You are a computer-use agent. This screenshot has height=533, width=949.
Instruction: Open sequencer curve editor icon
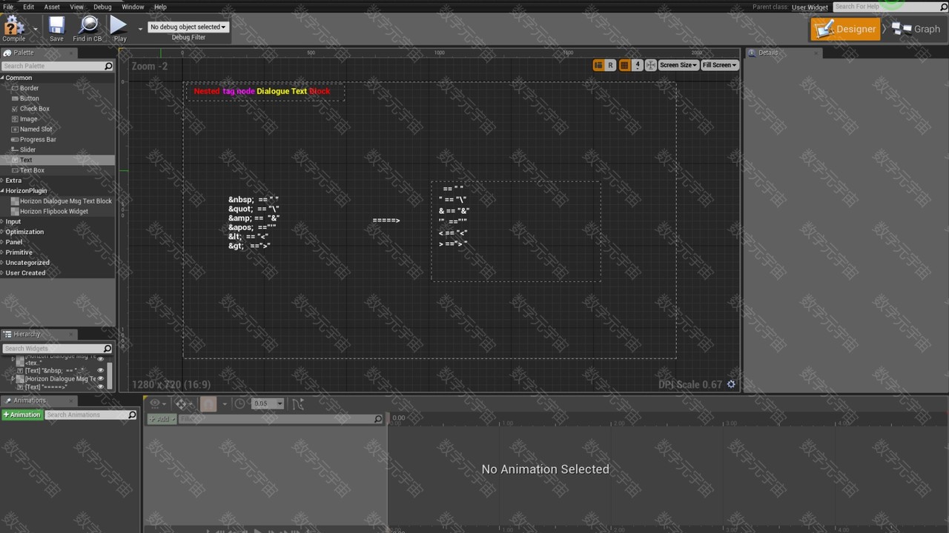tap(298, 403)
